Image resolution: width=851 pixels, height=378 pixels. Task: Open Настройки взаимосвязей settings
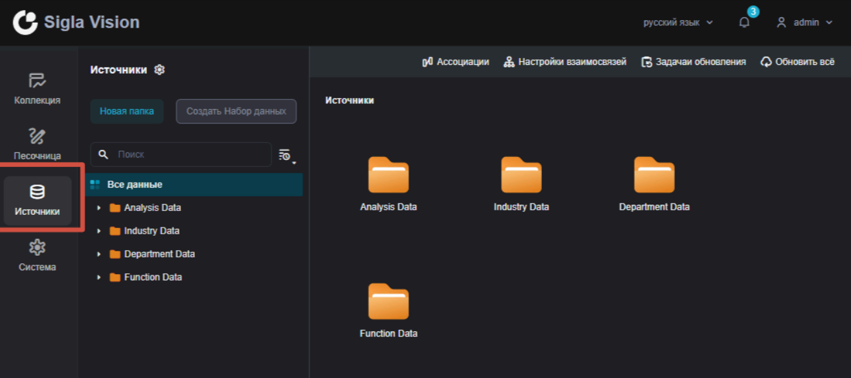(565, 62)
